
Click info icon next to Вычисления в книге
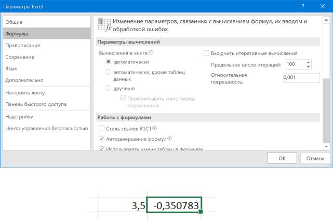[x=151, y=52]
